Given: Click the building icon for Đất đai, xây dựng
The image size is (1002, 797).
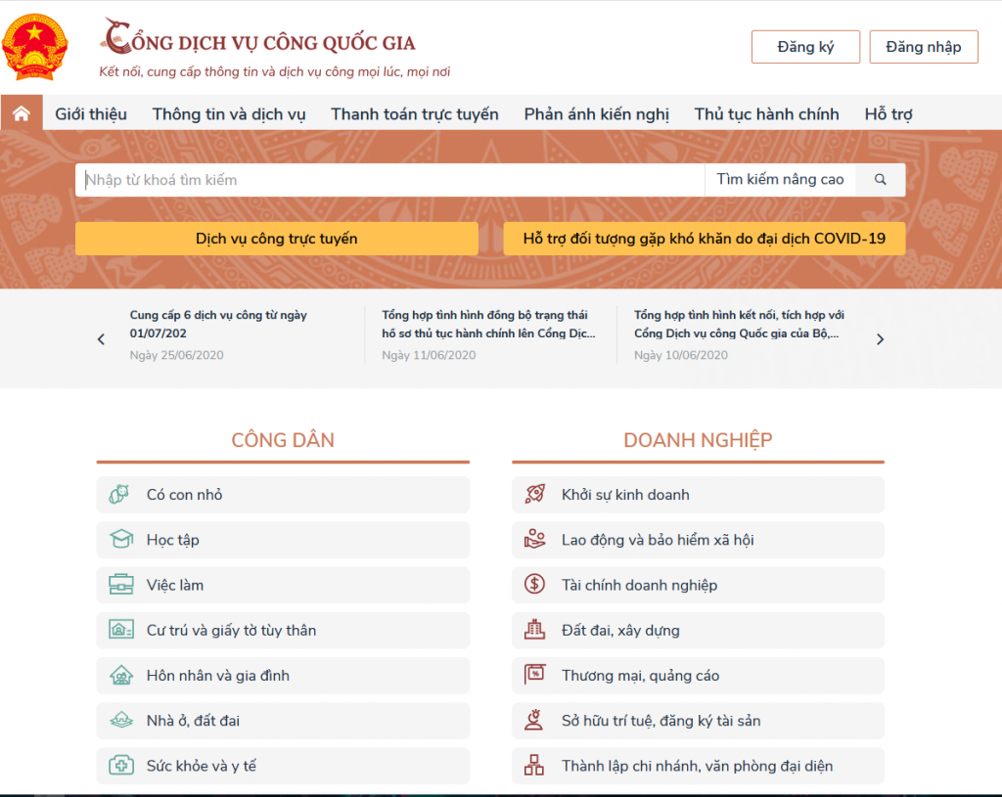Looking at the screenshot, I should coord(534,630).
